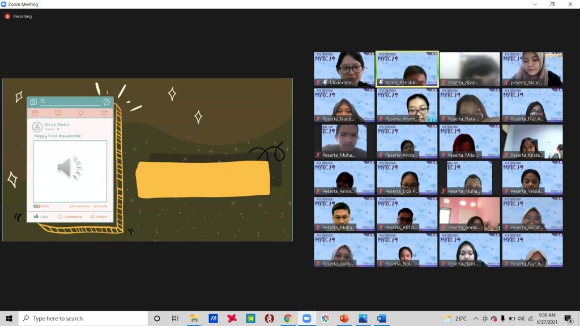Image resolution: width=580 pixels, height=326 pixels.
Task: Click the messenger chat icon in shared slide
Action: [x=106, y=102]
